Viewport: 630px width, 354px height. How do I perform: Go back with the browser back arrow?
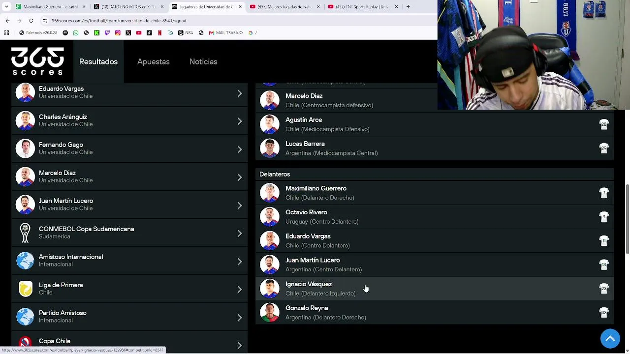coord(7,21)
